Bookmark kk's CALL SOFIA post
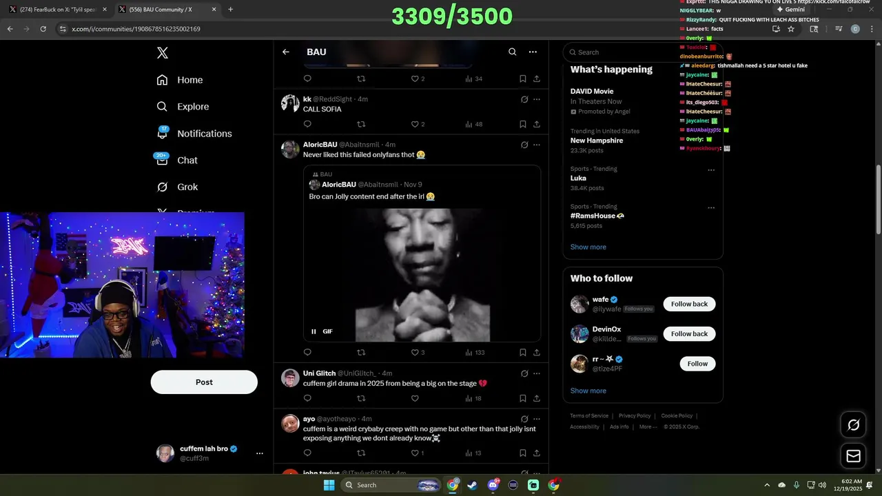The image size is (882, 496). tap(523, 124)
